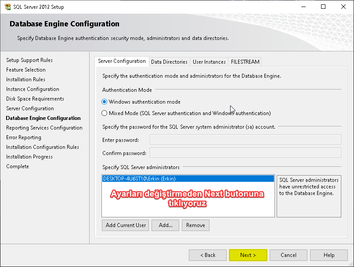Close the setup window
The width and height of the screenshot is (354, 267).
tap(343, 7)
